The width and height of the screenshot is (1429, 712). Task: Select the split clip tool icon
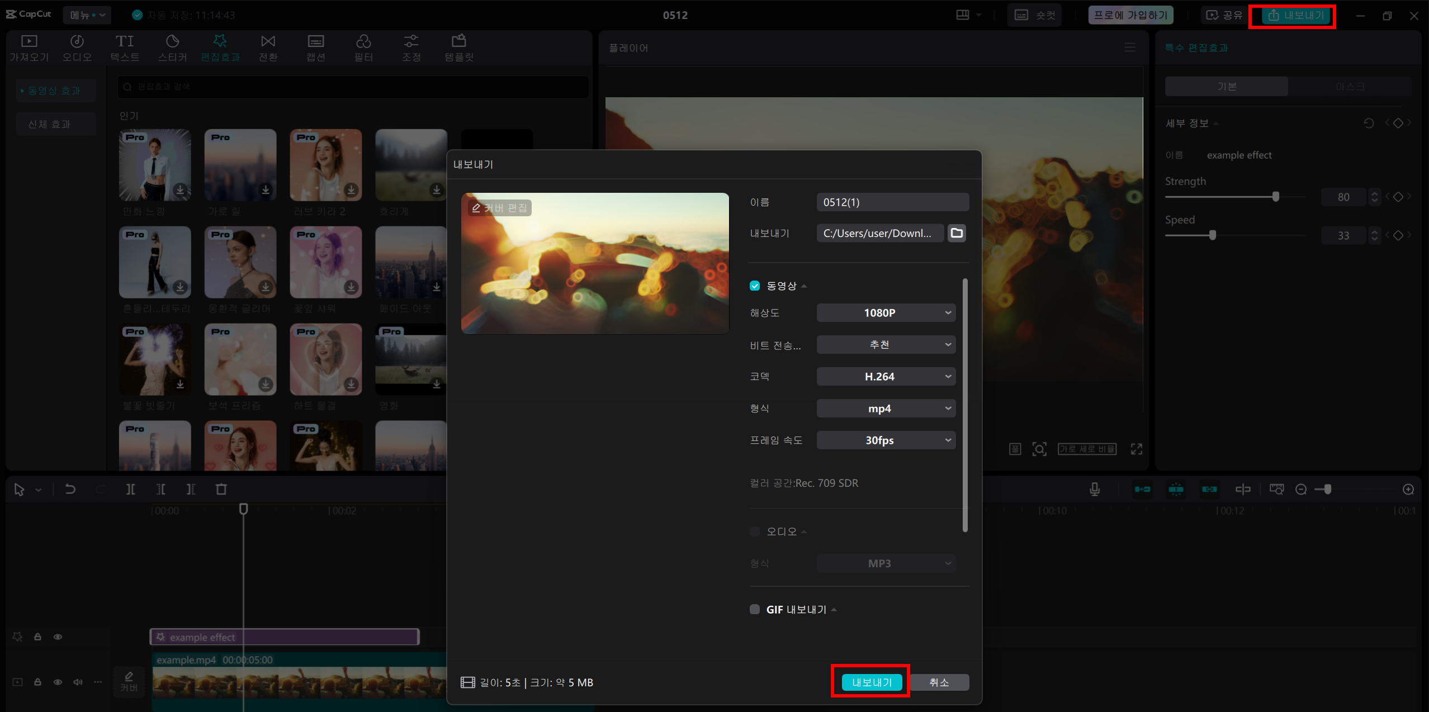pyautogui.click(x=130, y=490)
